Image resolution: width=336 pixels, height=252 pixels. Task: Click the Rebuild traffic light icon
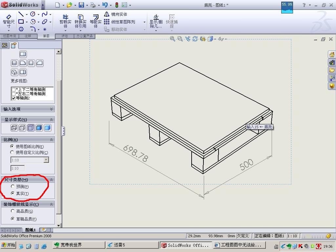(x=117, y=5)
